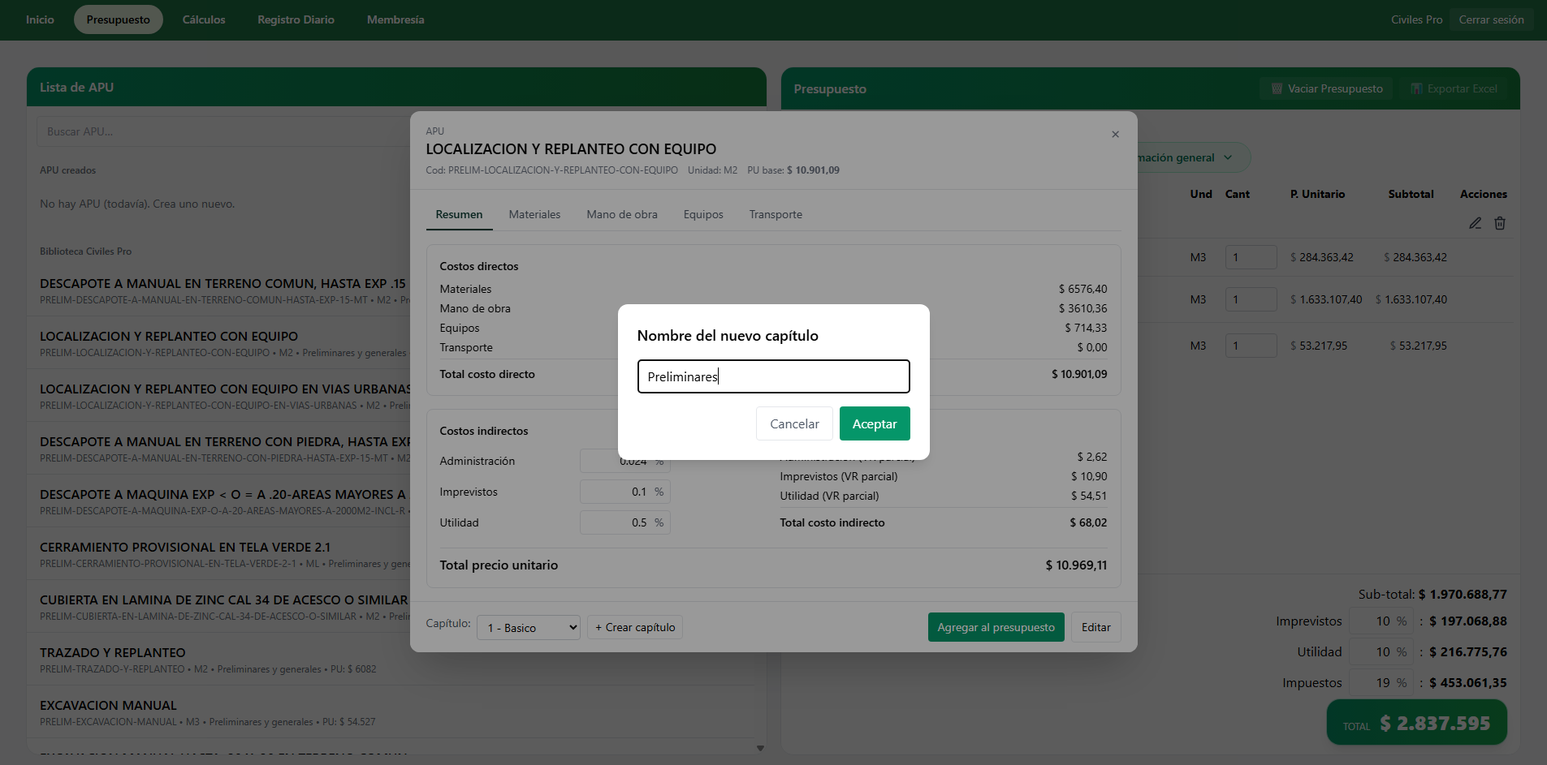Screen dimensions: 1547x765
Task: Click Total precio unitario value $ 10.969,11
Action: tap(1076, 565)
